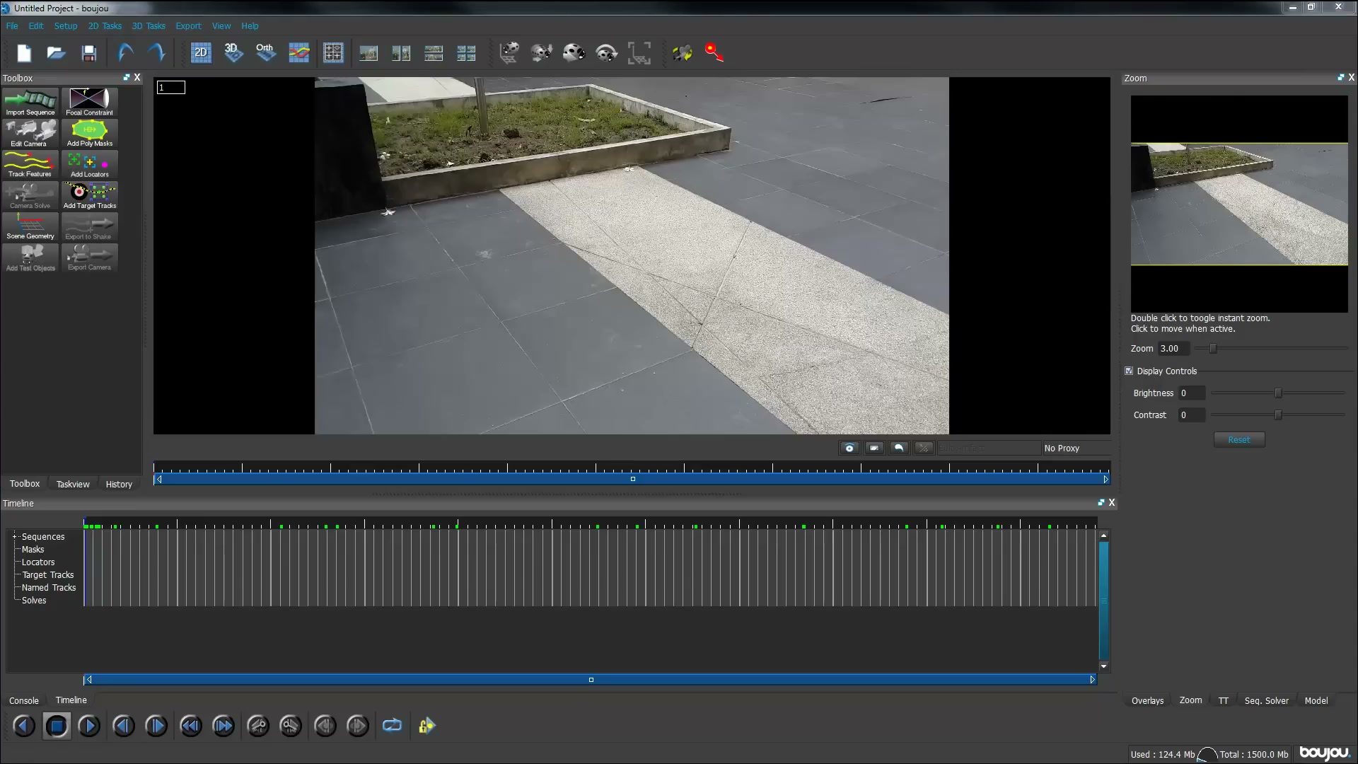The height and width of the screenshot is (764, 1358).
Task: Toggle the loop playback button
Action: pyautogui.click(x=392, y=725)
